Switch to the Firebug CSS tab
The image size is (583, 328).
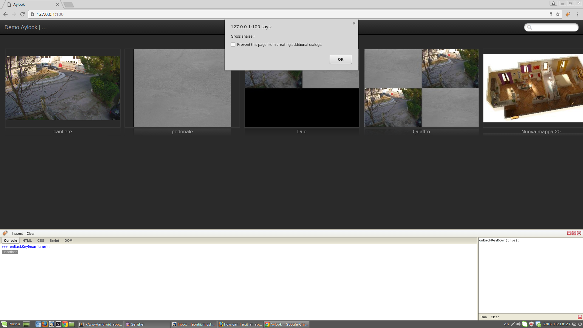41,241
